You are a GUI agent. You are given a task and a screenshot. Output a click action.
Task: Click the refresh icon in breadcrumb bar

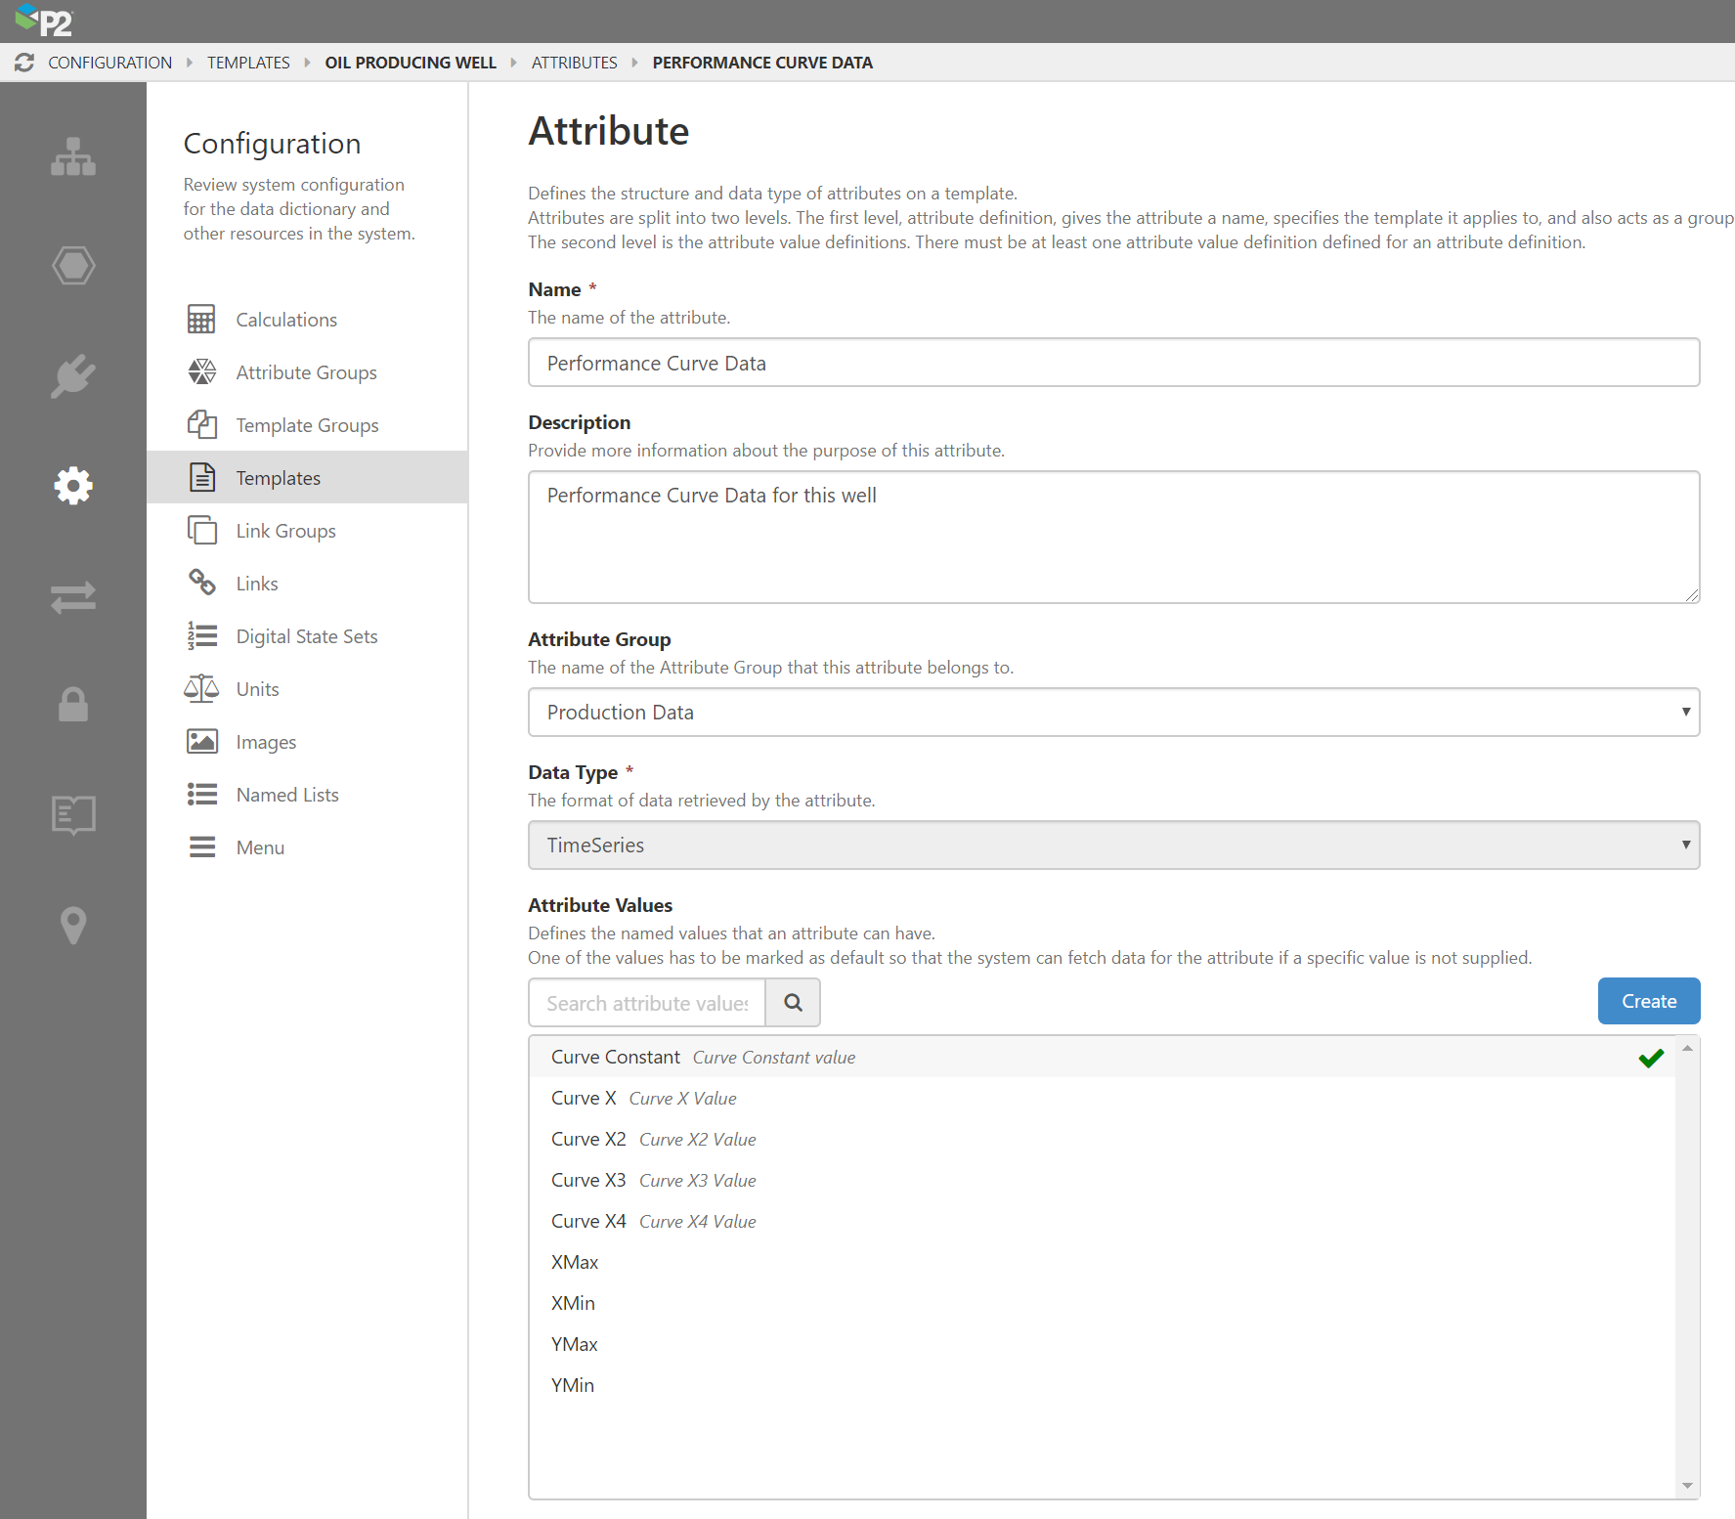pyautogui.click(x=24, y=63)
